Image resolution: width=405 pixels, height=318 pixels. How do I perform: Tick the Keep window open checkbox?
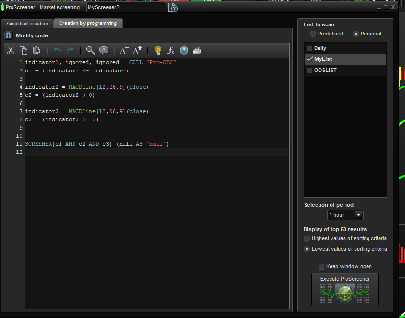pos(321,267)
